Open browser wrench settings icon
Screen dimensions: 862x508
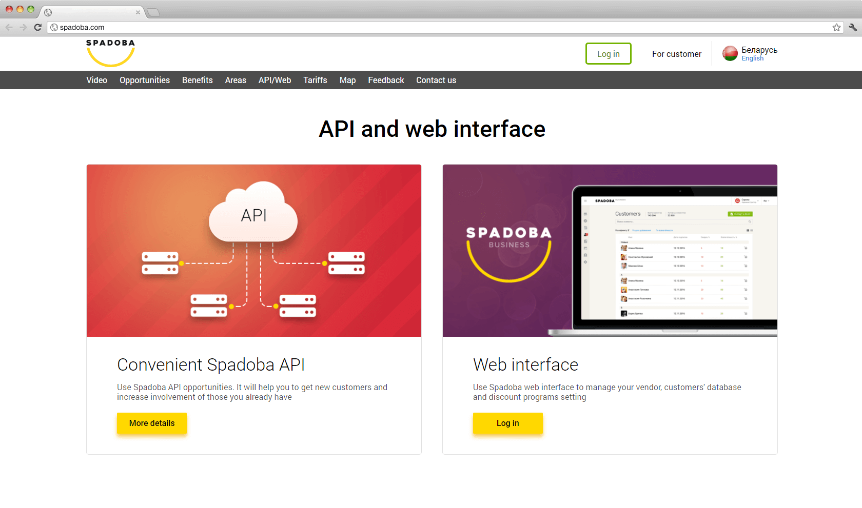pyautogui.click(x=853, y=27)
